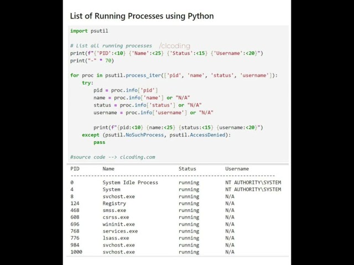Click the PID value '776'
The width and height of the screenshot is (354, 265).
pyautogui.click(x=75, y=238)
